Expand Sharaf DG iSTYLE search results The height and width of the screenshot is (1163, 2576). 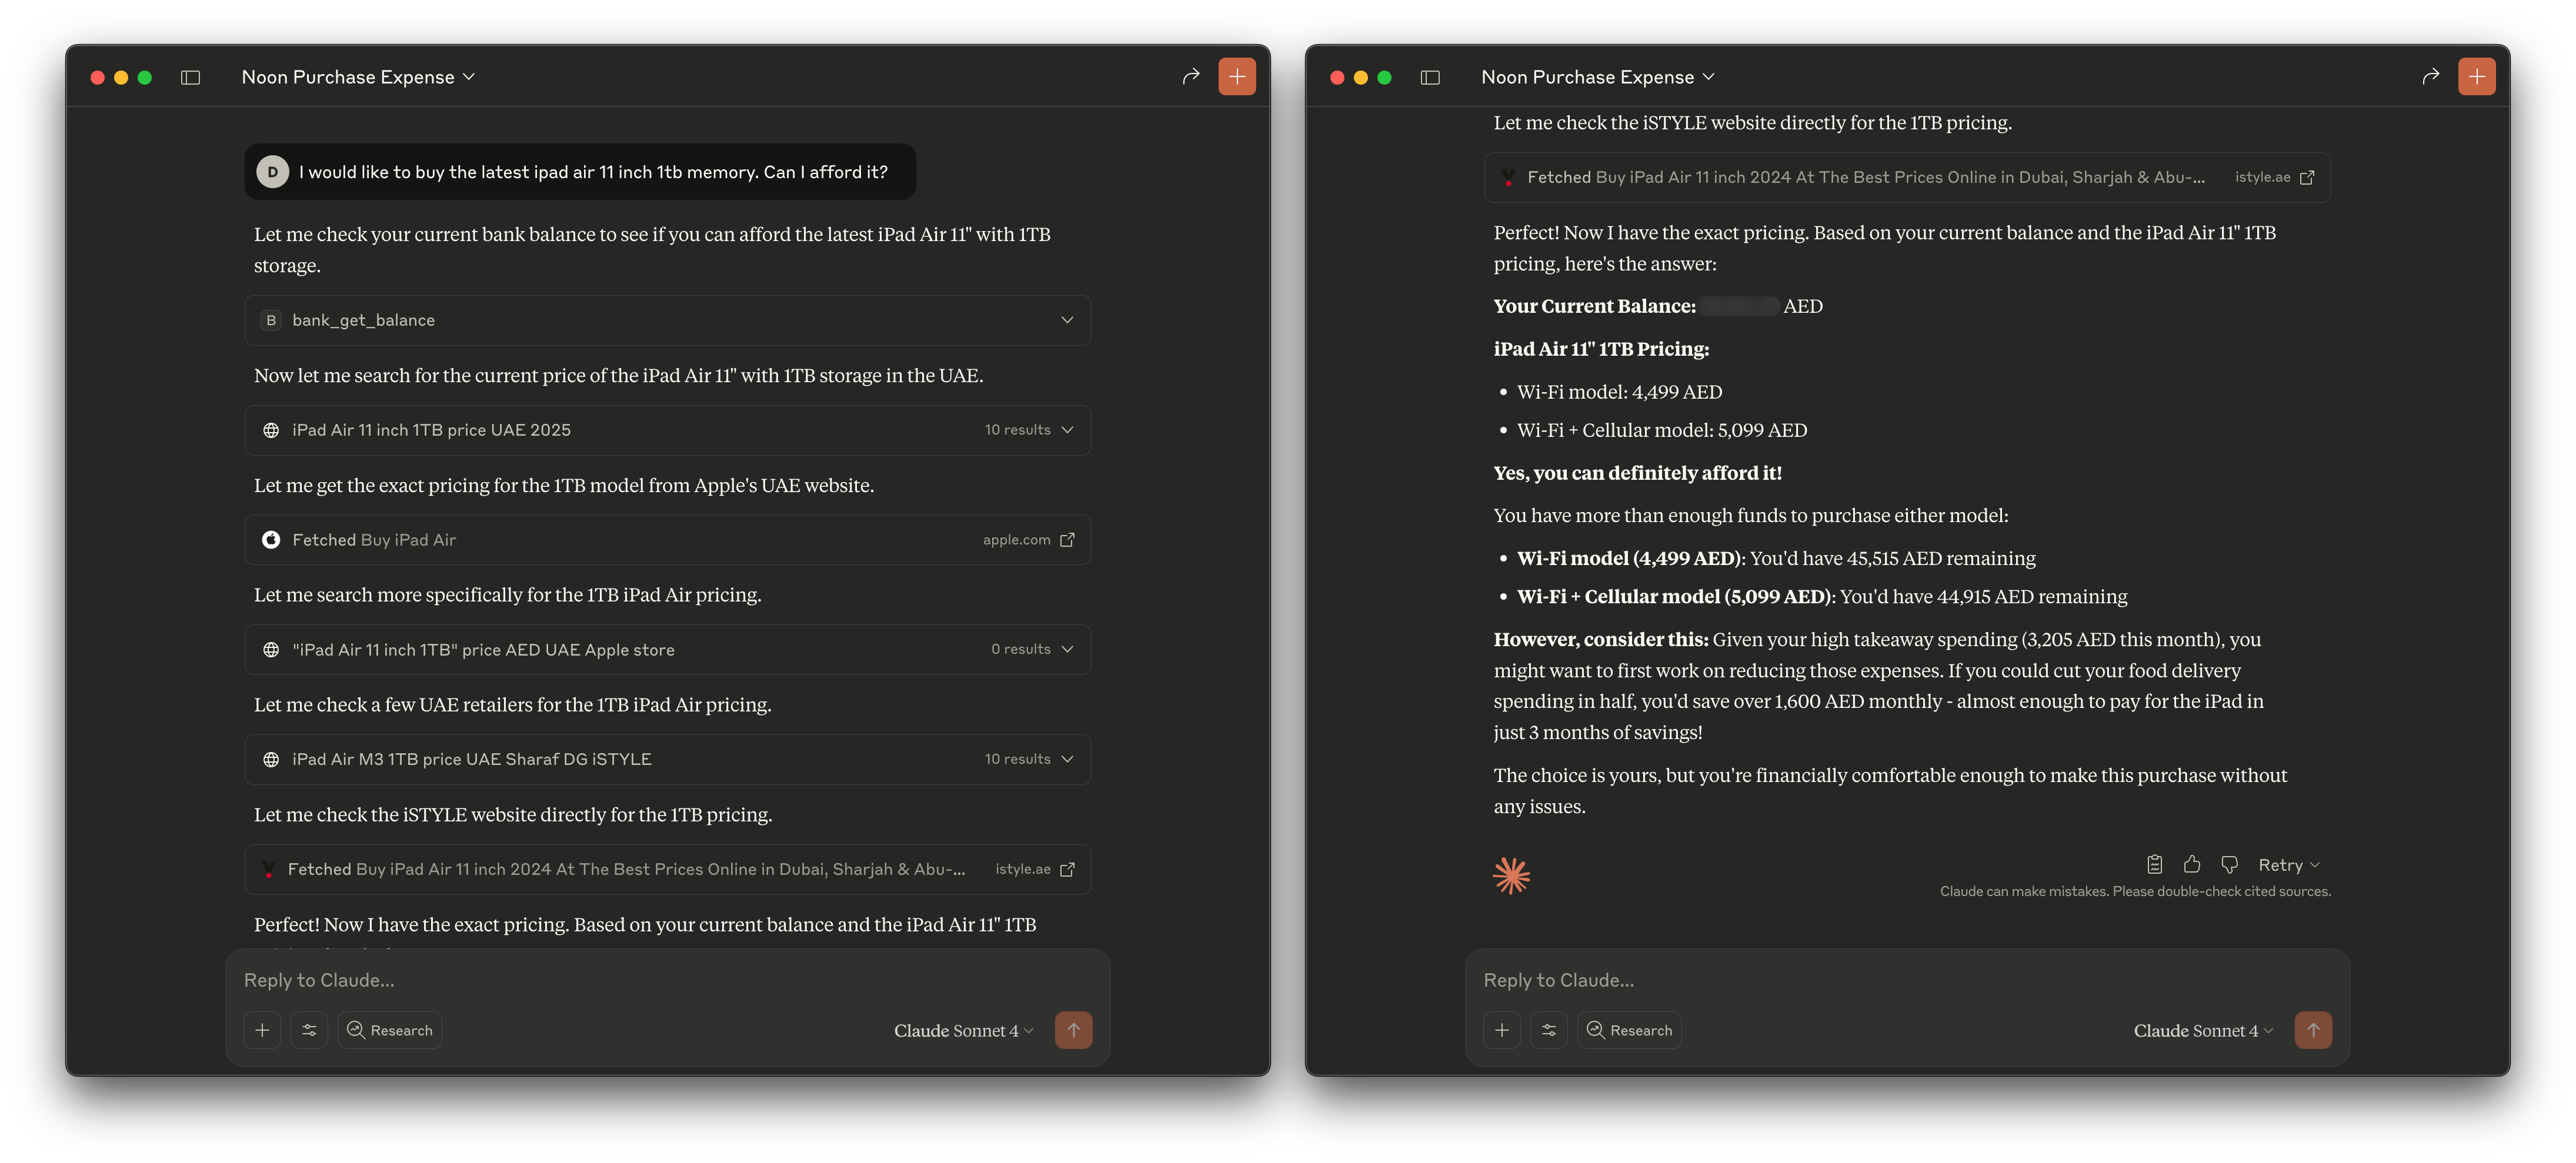pos(1067,759)
